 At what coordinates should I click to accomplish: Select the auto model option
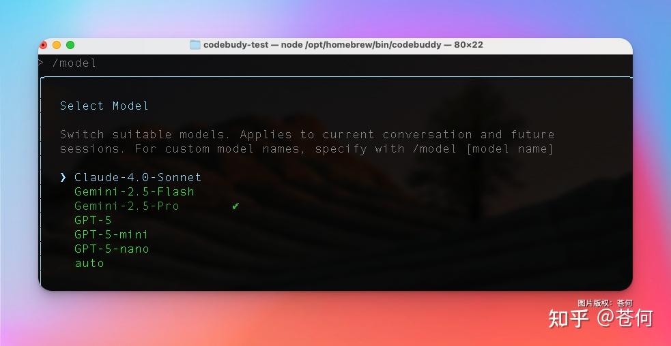(x=89, y=263)
